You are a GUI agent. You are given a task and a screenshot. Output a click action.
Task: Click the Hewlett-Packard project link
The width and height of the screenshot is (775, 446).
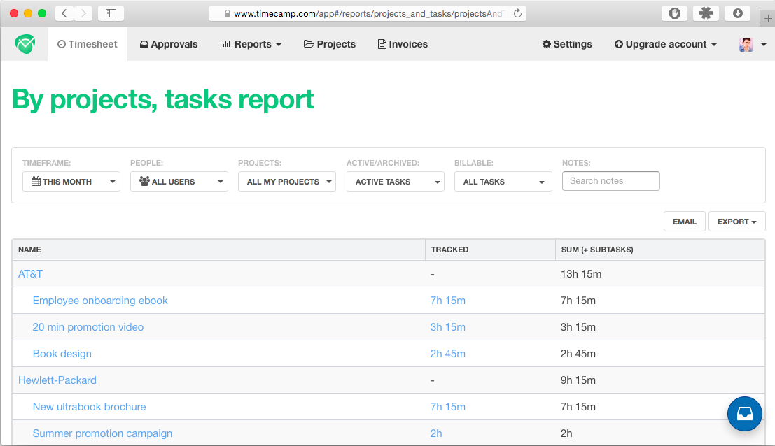57,380
